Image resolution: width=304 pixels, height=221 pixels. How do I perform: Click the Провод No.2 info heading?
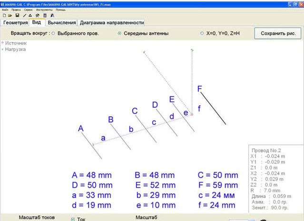[x=266, y=151]
